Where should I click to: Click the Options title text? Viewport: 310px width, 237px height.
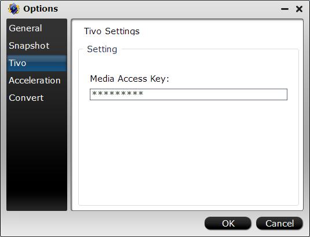pos(41,9)
